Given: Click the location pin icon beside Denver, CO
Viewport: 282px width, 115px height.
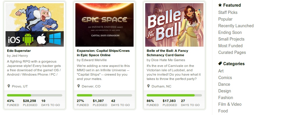Looking at the screenshot, I should 78,86.
